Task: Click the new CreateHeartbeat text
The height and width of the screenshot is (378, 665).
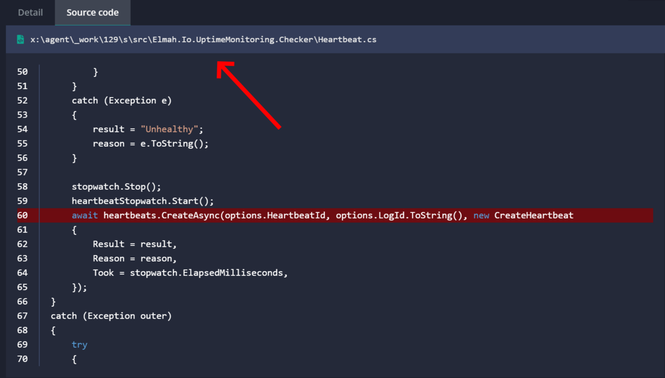Action: coord(523,215)
